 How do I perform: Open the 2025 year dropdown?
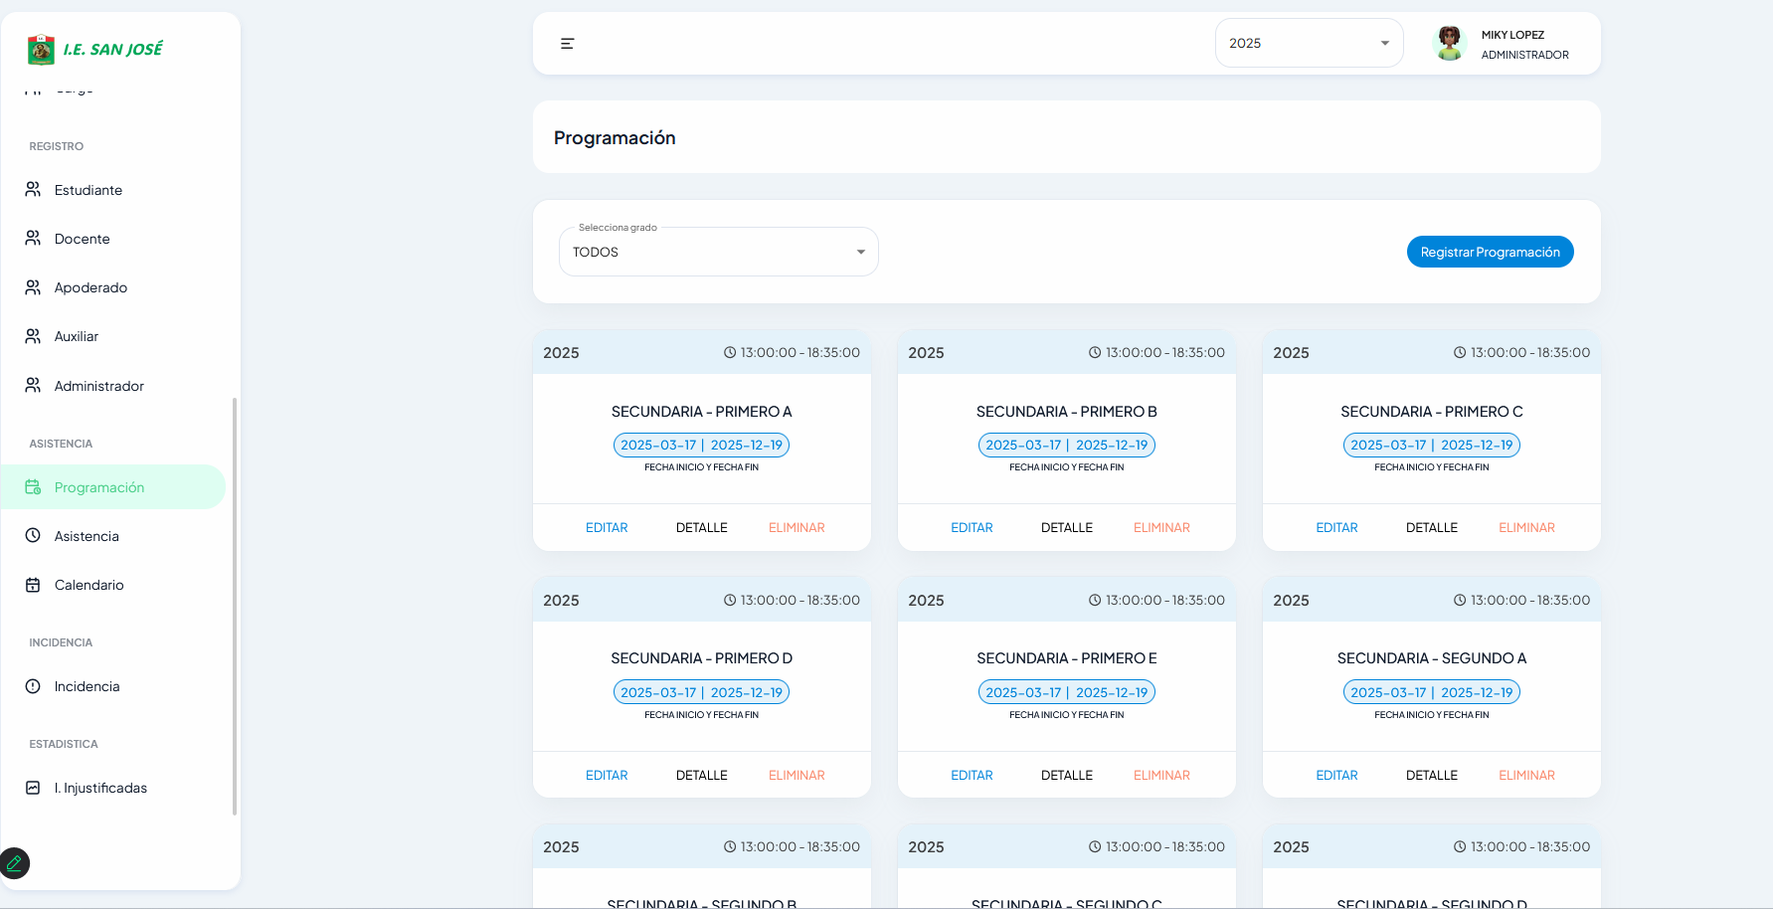(x=1309, y=44)
